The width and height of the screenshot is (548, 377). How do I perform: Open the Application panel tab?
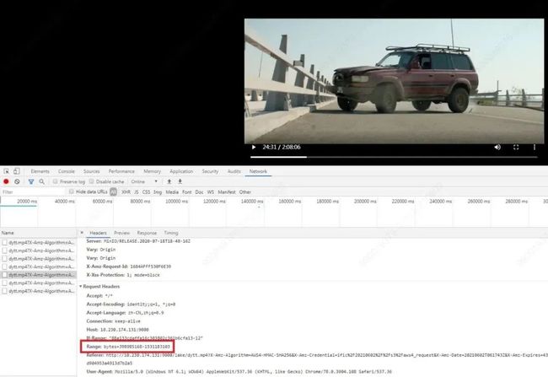pos(181,171)
